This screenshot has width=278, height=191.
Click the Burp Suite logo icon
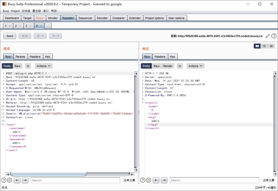(x=4, y=4)
